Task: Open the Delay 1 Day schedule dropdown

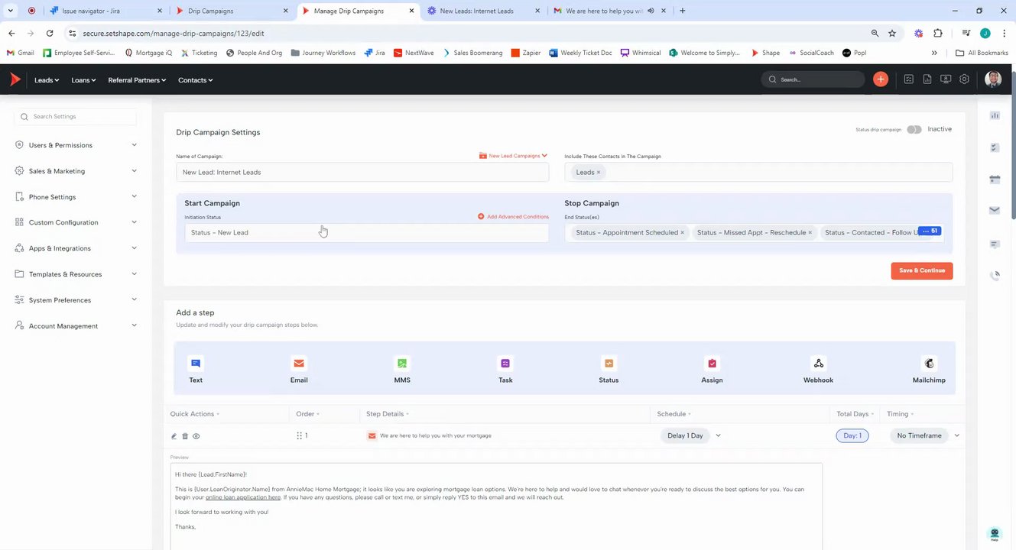Action: tap(692, 435)
